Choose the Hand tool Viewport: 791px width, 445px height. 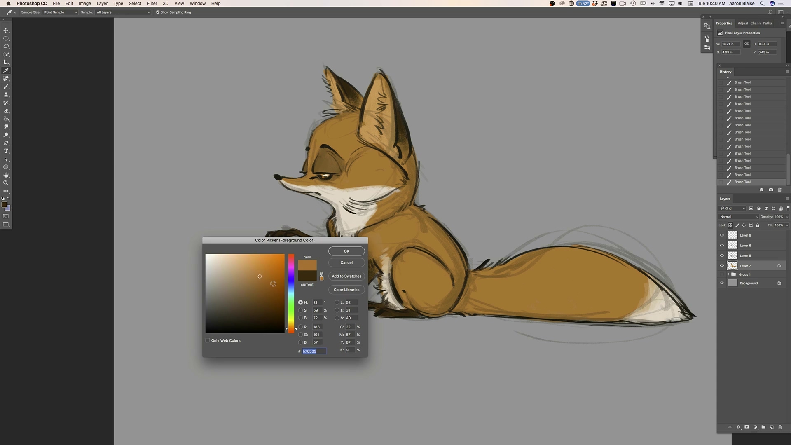click(6, 175)
